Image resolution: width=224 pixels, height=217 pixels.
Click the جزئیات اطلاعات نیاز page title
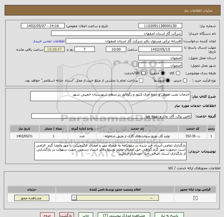click(198, 10)
